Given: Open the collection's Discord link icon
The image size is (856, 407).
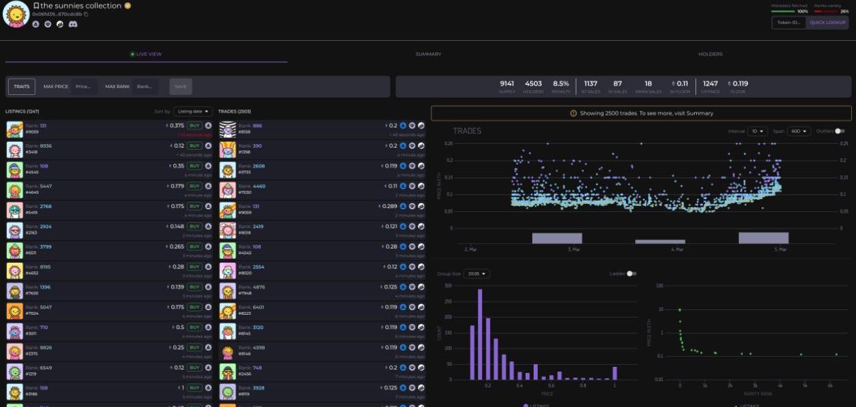Looking at the screenshot, I should coord(73,24).
